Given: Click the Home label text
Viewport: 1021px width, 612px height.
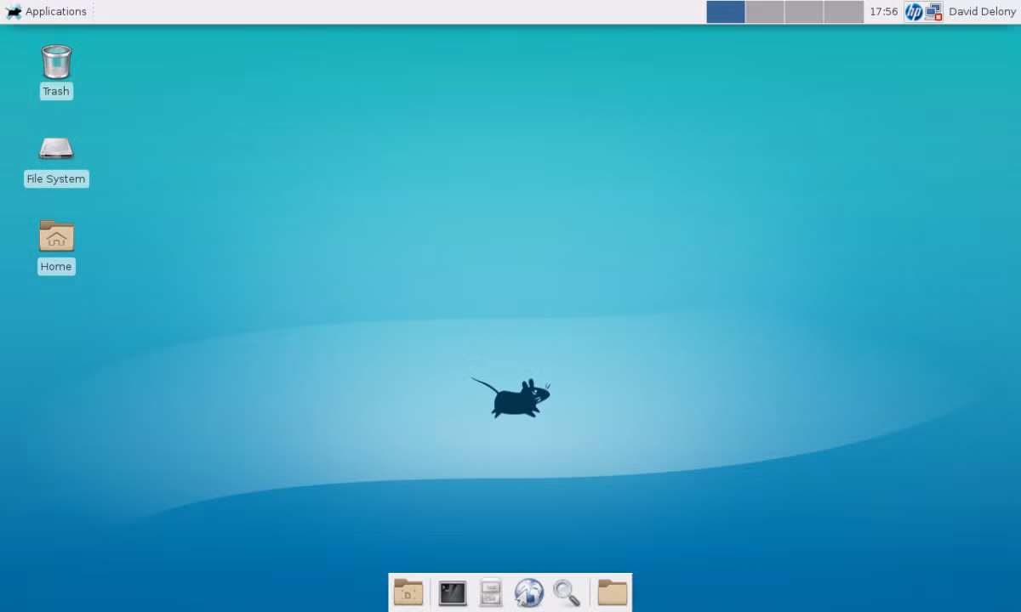Looking at the screenshot, I should coord(56,266).
